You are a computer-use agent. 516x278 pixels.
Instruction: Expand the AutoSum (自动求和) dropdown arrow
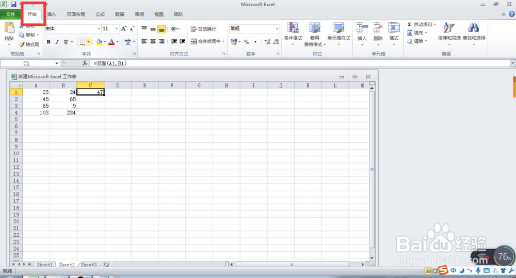pyautogui.click(x=434, y=24)
